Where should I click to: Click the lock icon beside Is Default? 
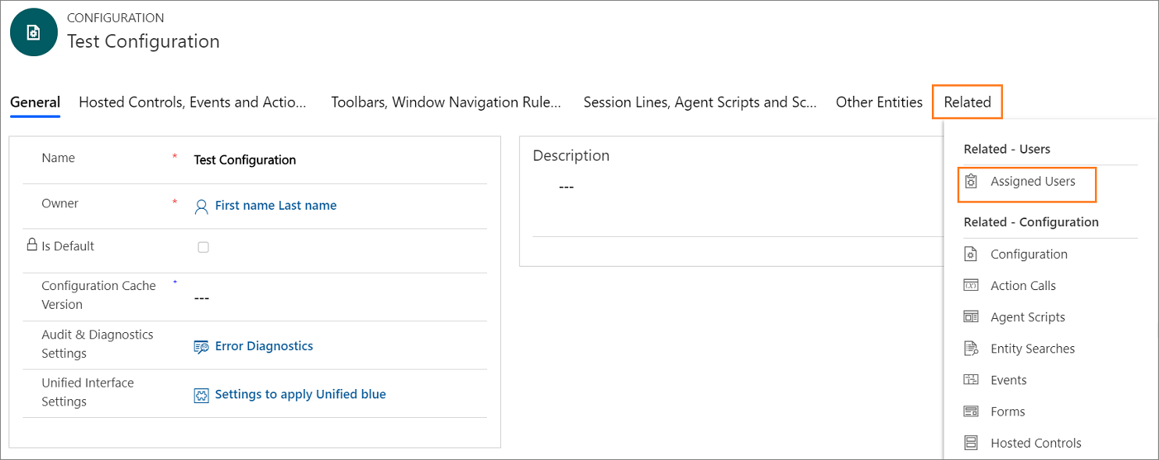click(33, 245)
